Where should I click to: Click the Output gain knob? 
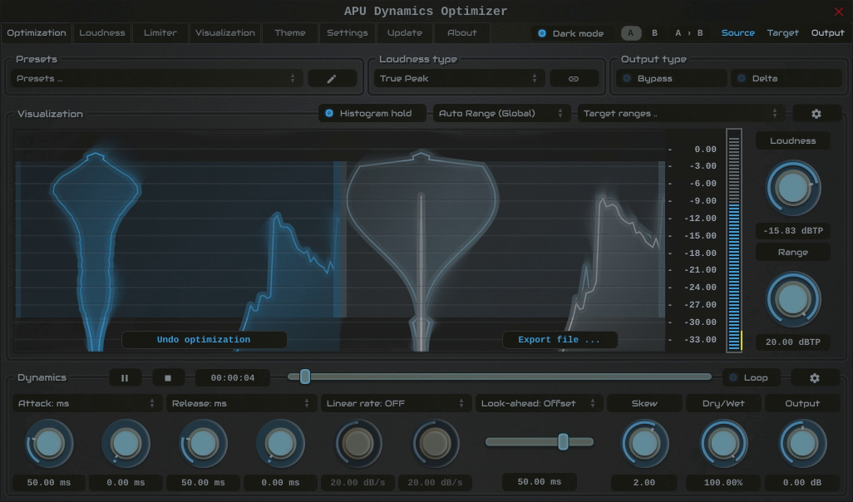coord(802,444)
